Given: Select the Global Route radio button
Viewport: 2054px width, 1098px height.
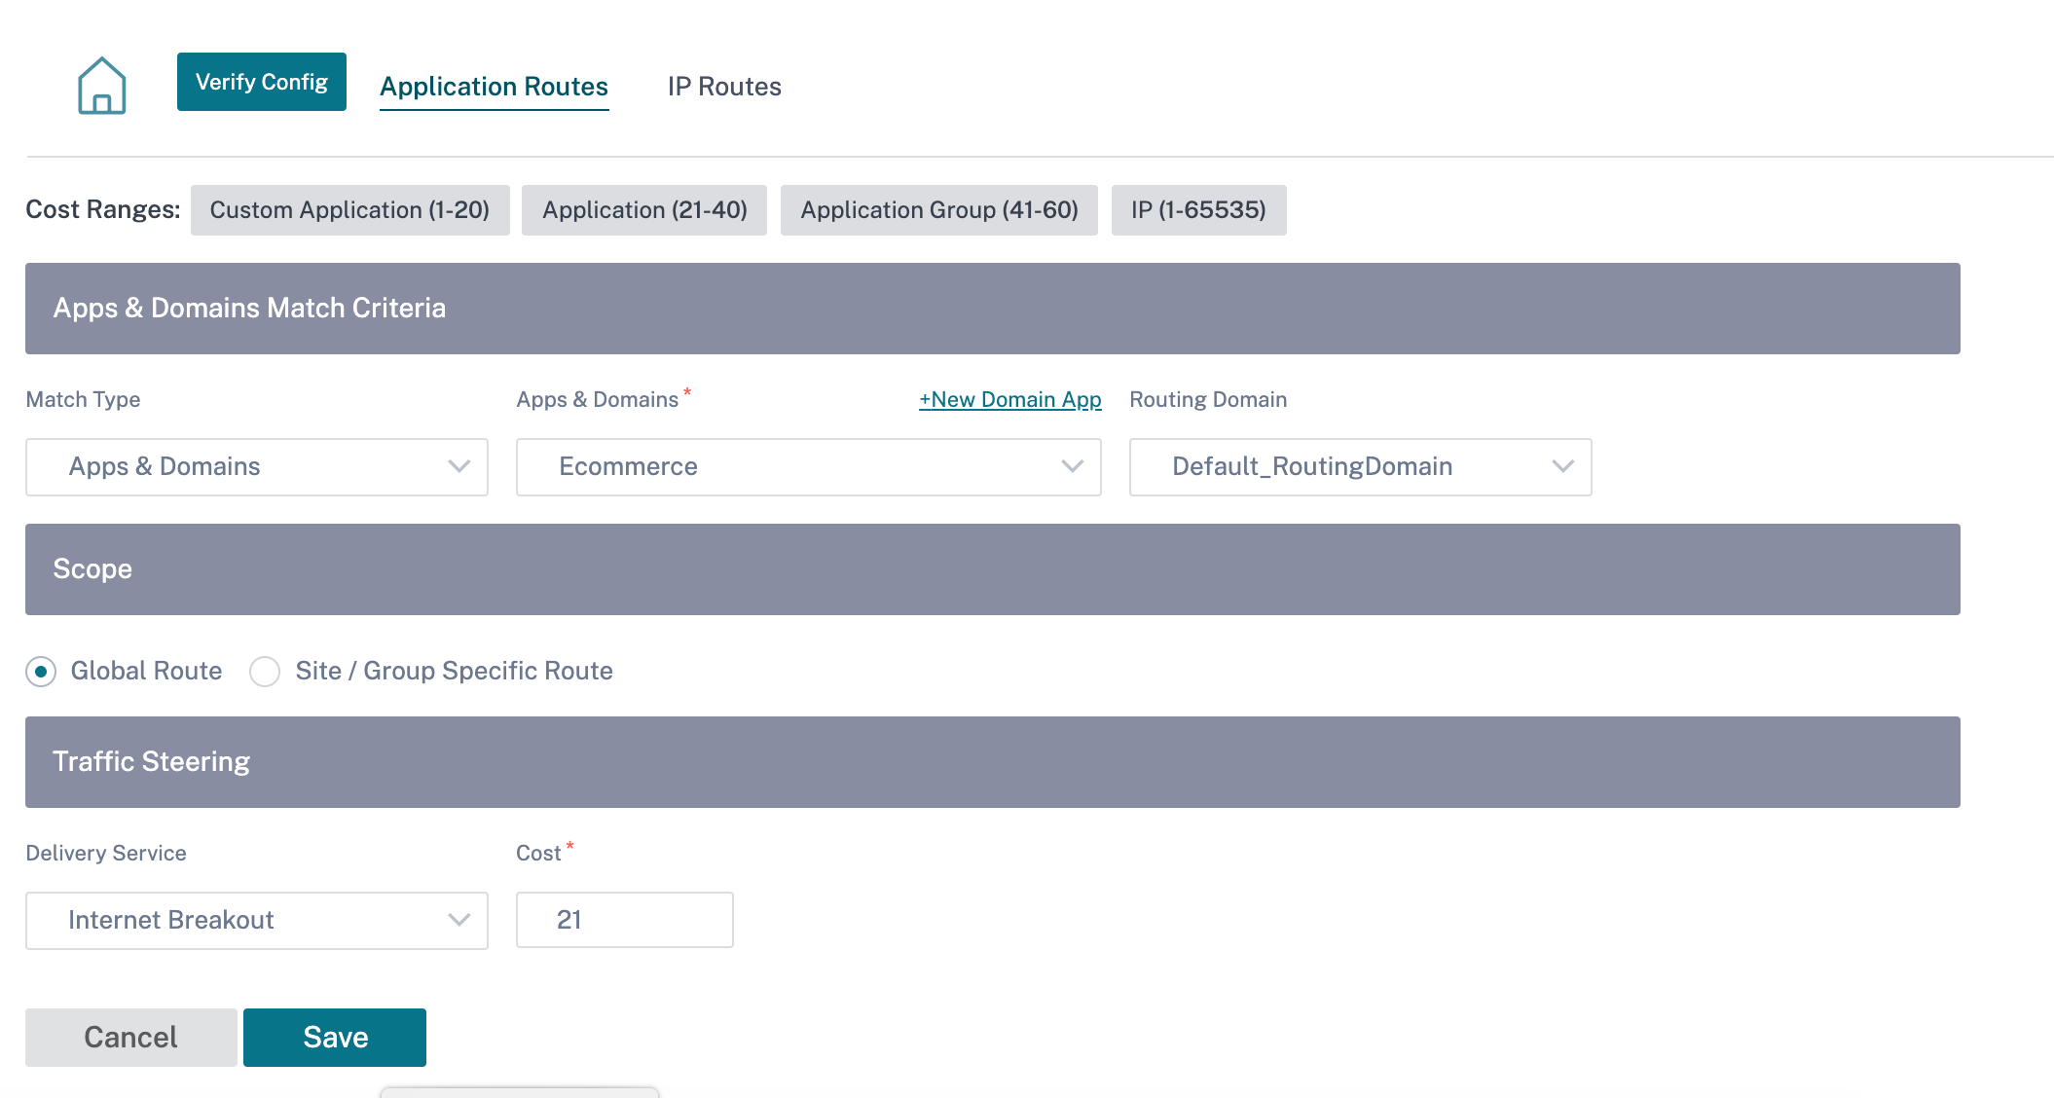Looking at the screenshot, I should tap(41, 670).
